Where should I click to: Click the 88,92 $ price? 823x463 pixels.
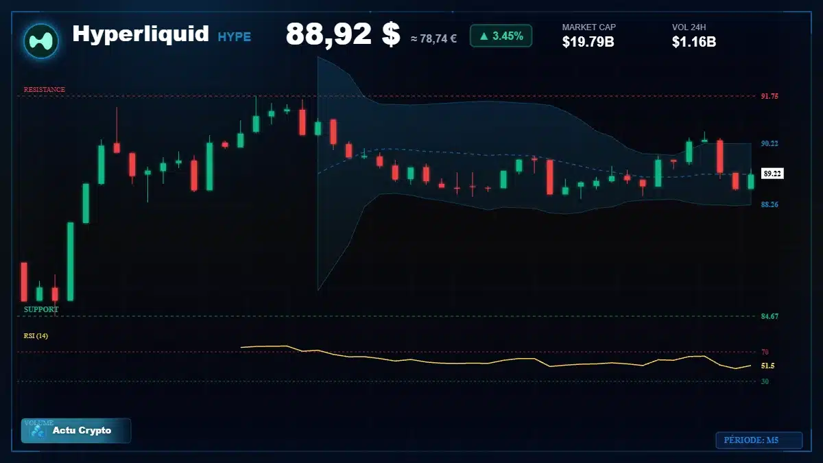click(343, 34)
